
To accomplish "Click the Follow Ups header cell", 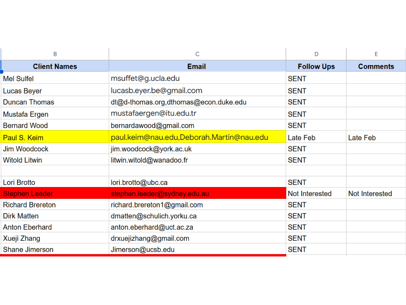I will click(x=316, y=66).
